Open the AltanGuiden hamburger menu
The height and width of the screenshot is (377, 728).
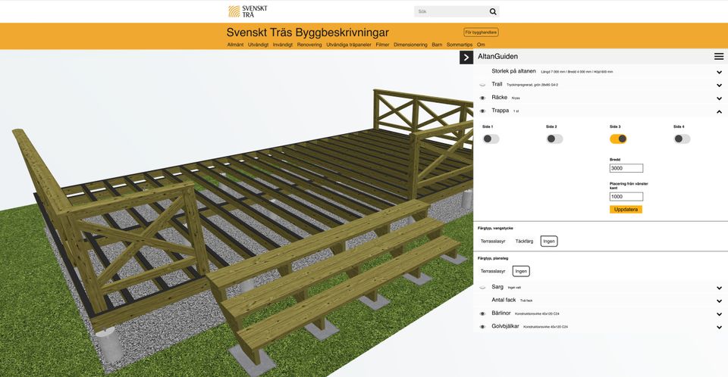719,57
